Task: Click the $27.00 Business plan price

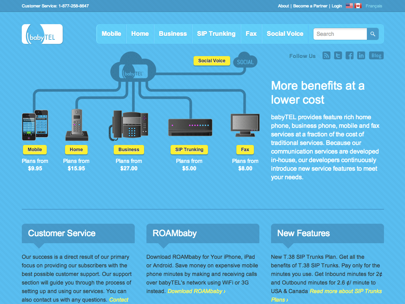Action: tap(129, 168)
